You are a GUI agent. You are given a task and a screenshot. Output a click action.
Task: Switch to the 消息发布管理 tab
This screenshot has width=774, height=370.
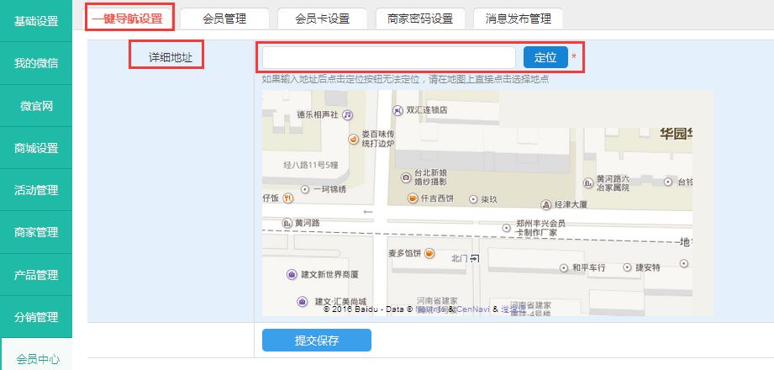[519, 18]
